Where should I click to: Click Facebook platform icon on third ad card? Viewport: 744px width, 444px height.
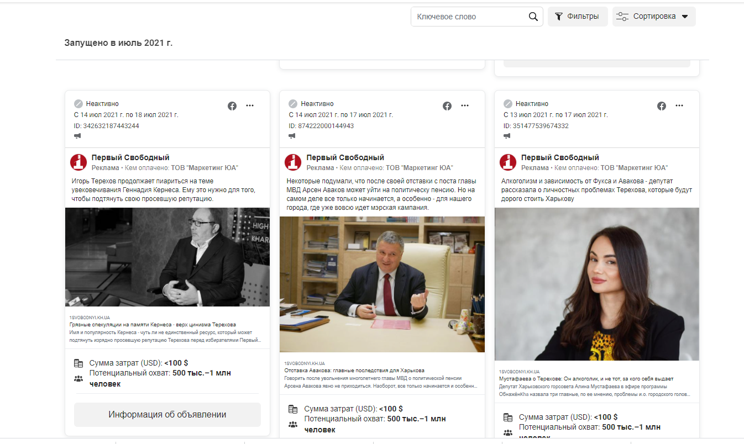click(x=662, y=106)
